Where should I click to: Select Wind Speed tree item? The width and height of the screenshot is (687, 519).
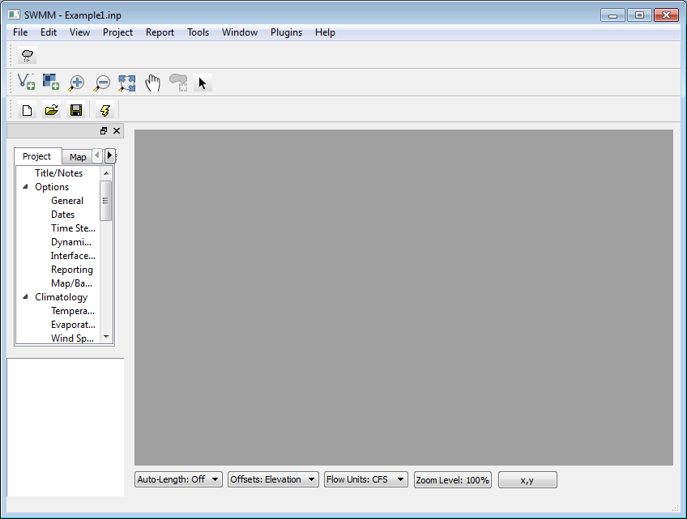click(x=72, y=338)
